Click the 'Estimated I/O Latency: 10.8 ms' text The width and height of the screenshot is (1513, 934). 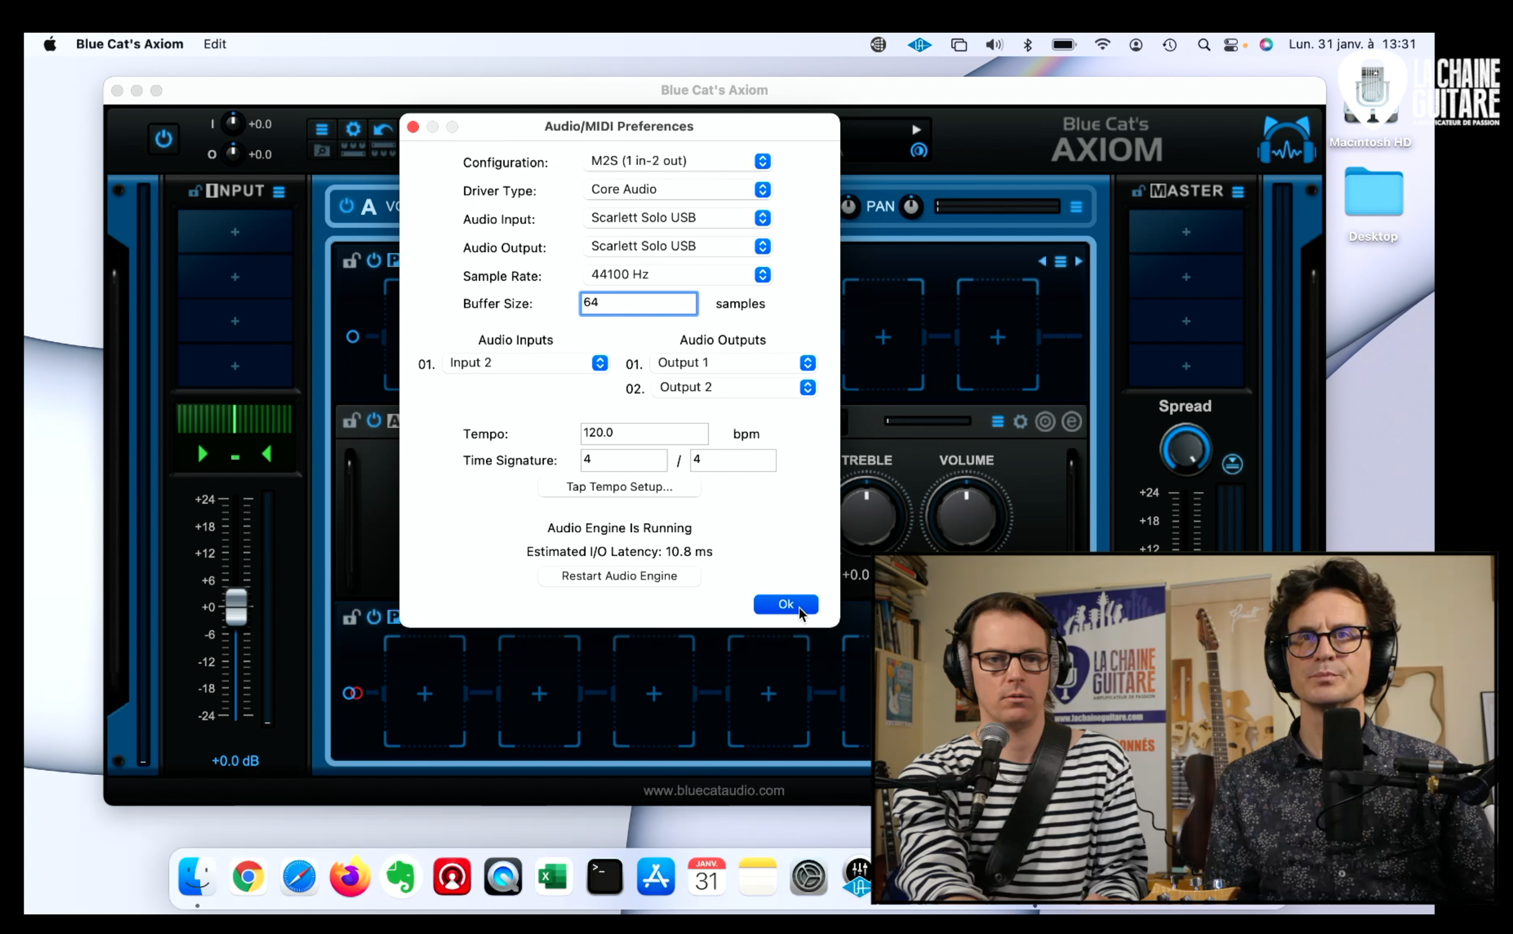619,551
